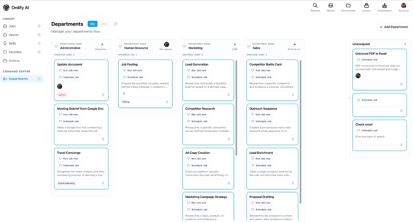Open the Library icon in top navigation
Image resolution: width=413 pixels, height=222 pixels.
366,6
